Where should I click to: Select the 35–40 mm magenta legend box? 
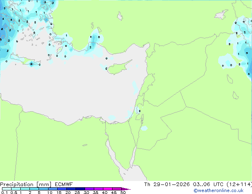[99, 189]
